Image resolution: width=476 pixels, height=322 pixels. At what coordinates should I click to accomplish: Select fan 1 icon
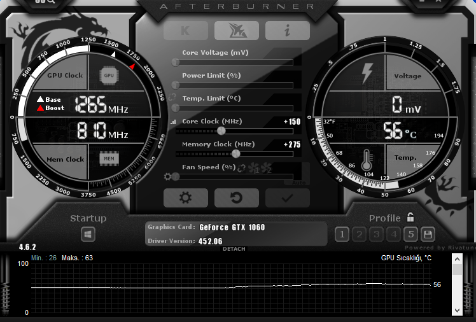pos(253,168)
